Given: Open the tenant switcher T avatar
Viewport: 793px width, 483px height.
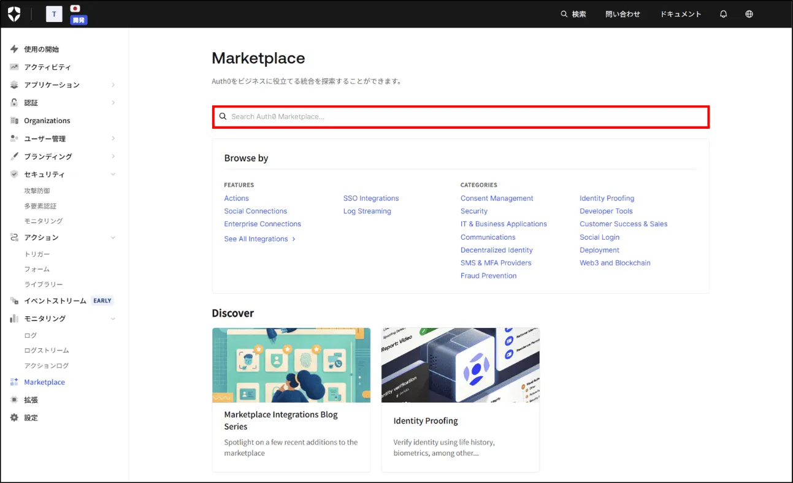Looking at the screenshot, I should pos(54,14).
